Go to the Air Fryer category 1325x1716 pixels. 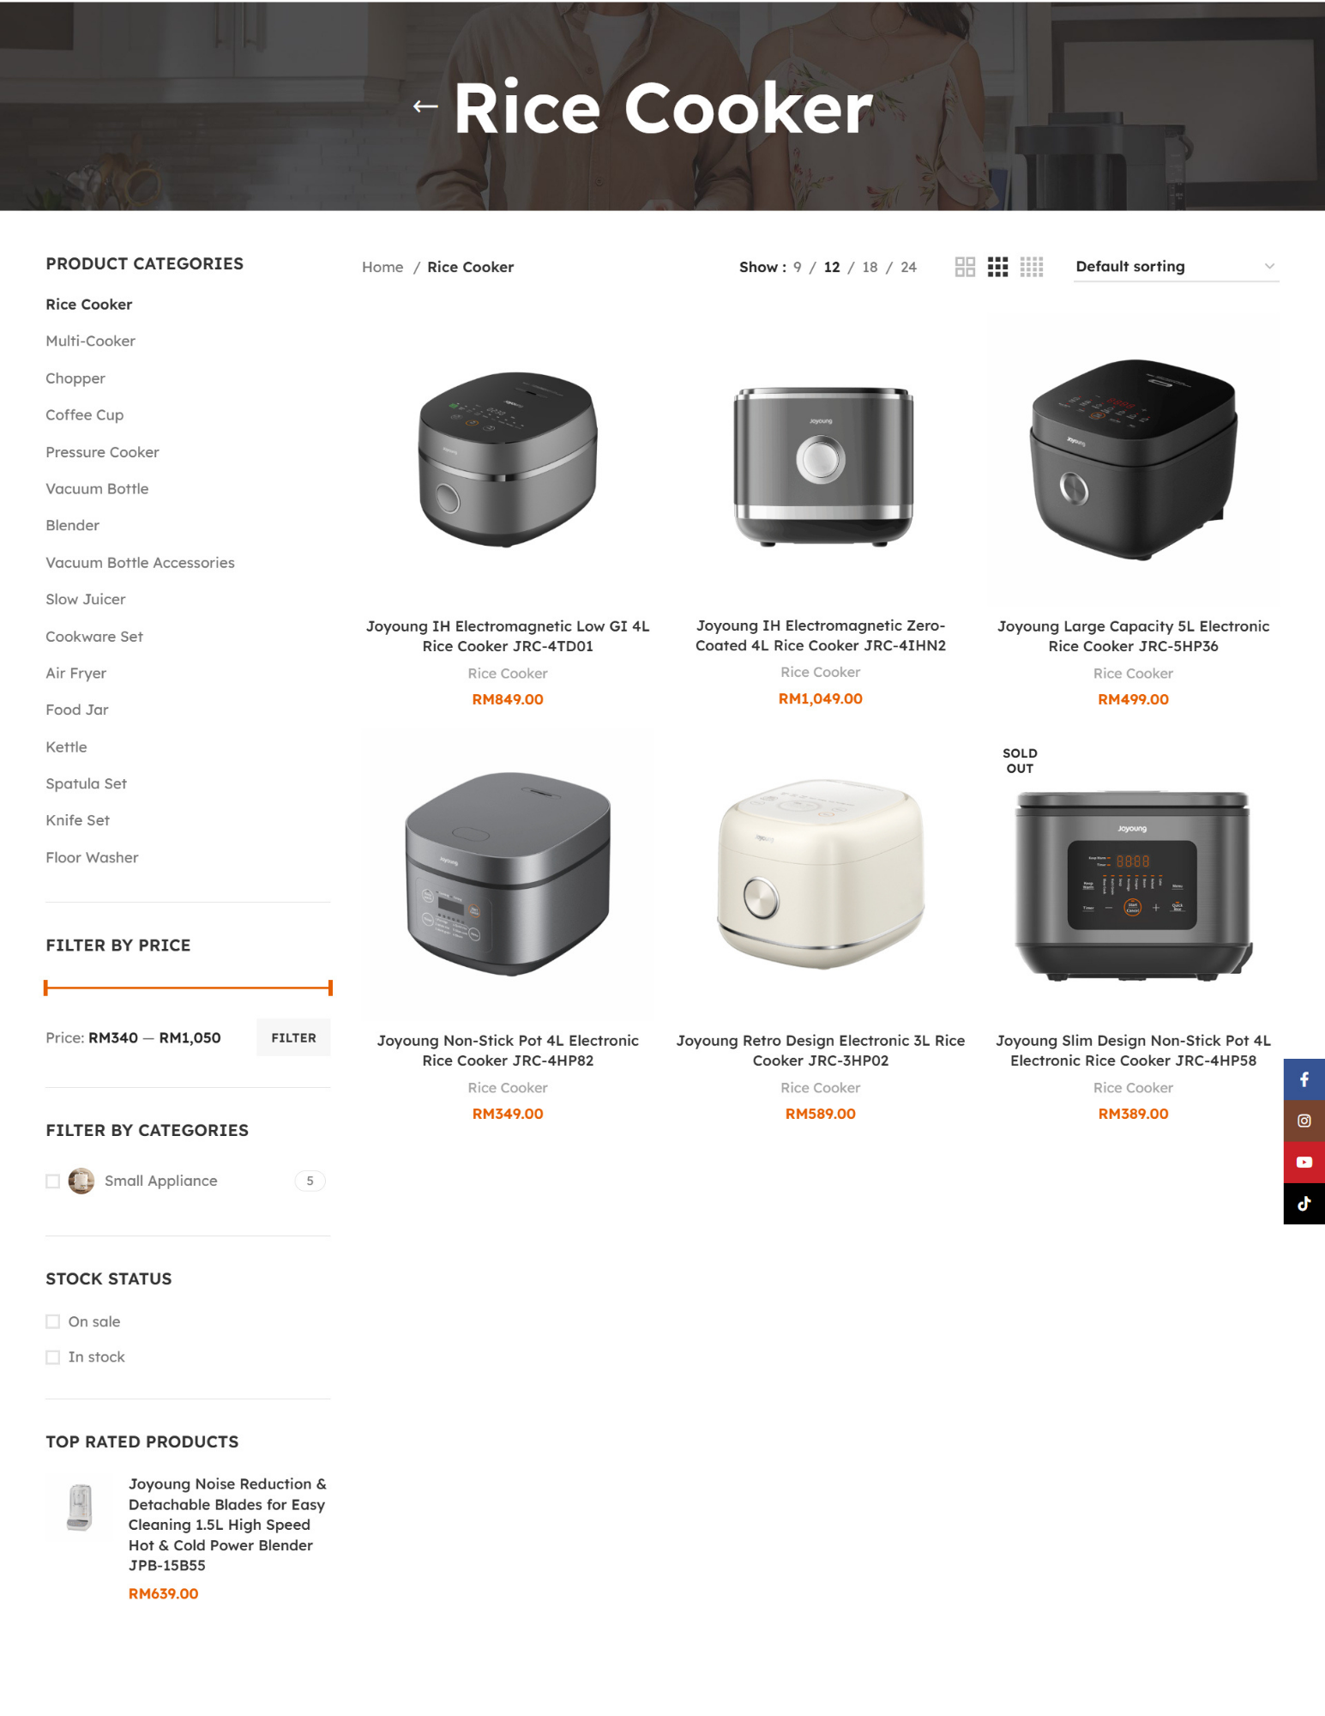click(x=76, y=674)
